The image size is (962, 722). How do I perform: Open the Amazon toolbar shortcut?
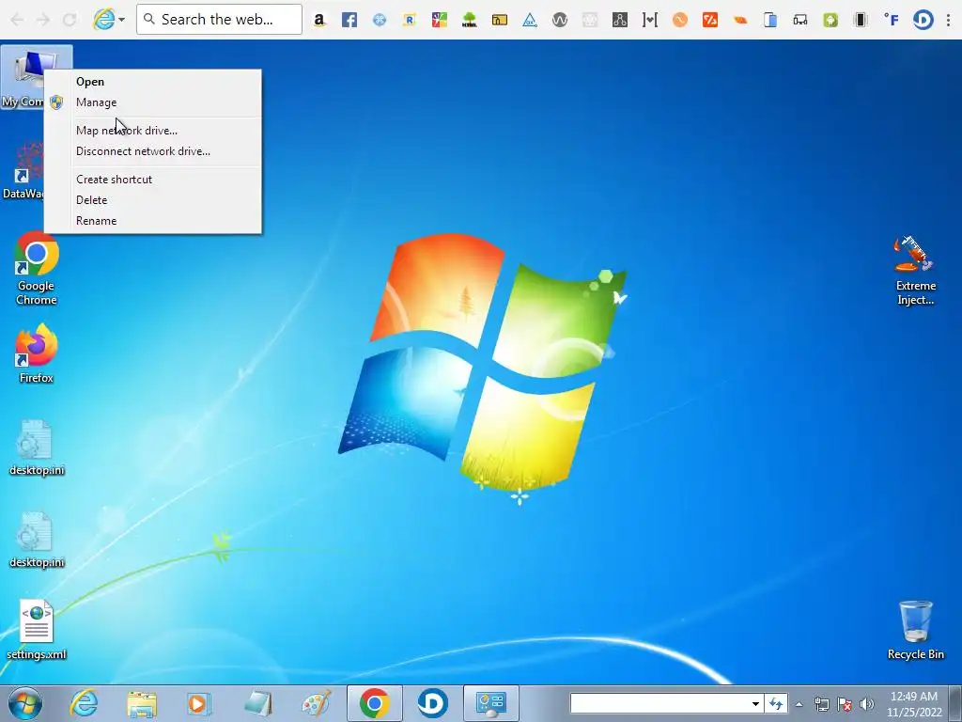coord(319,20)
